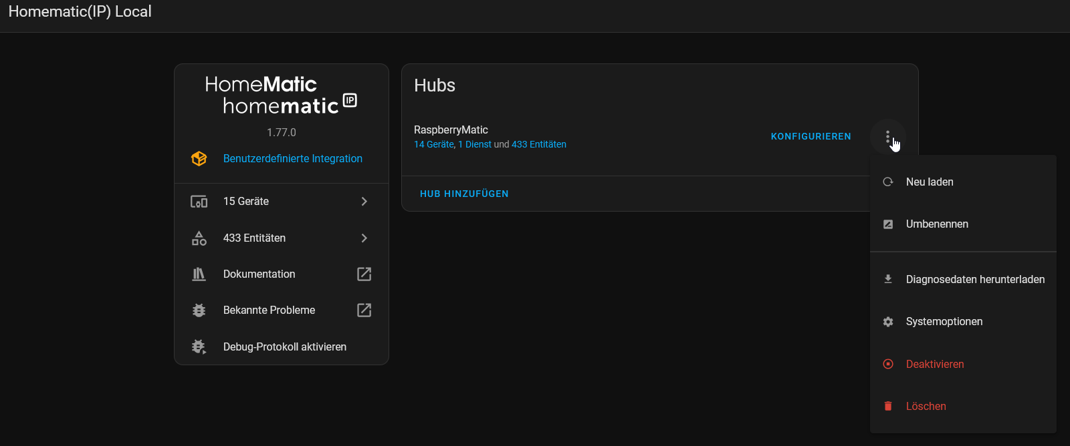Choose Deaktivieren in the hub menu
1070x446 pixels.
963,364
